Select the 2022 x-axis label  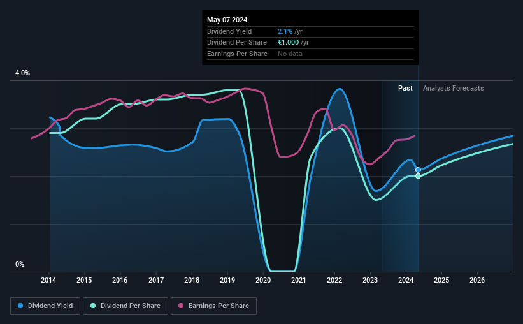(x=334, y=280)
